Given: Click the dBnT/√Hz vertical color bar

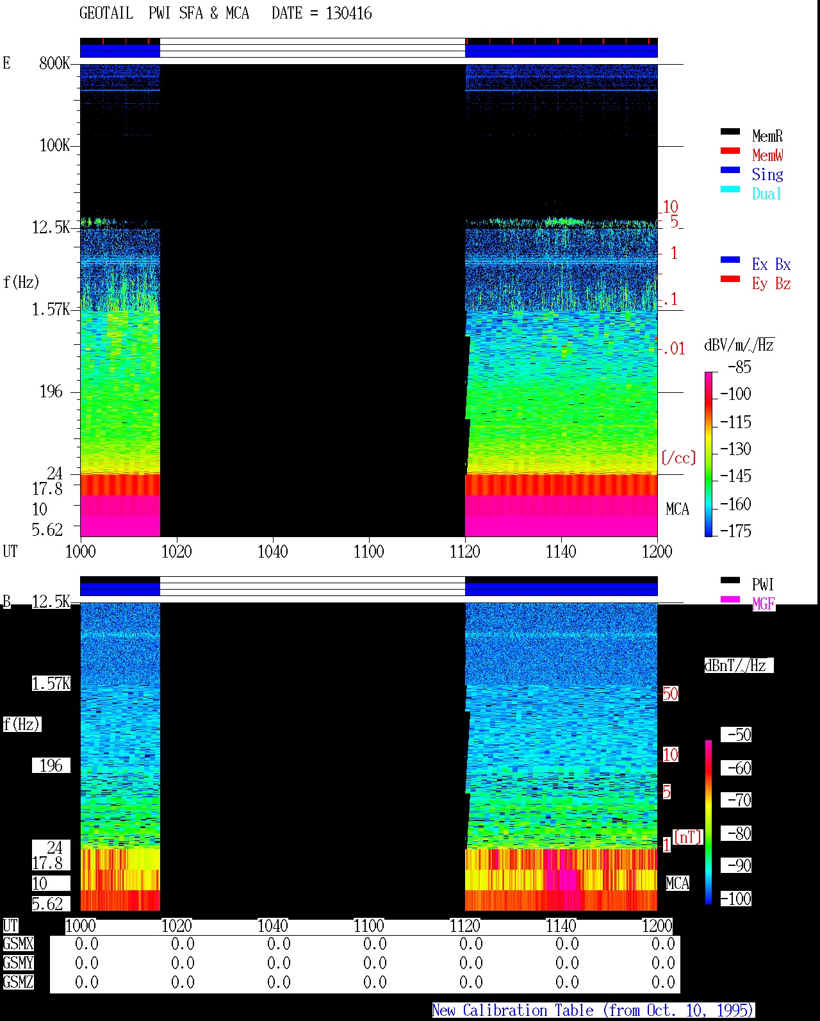Looking at the screenshot, I should [709, 822].
